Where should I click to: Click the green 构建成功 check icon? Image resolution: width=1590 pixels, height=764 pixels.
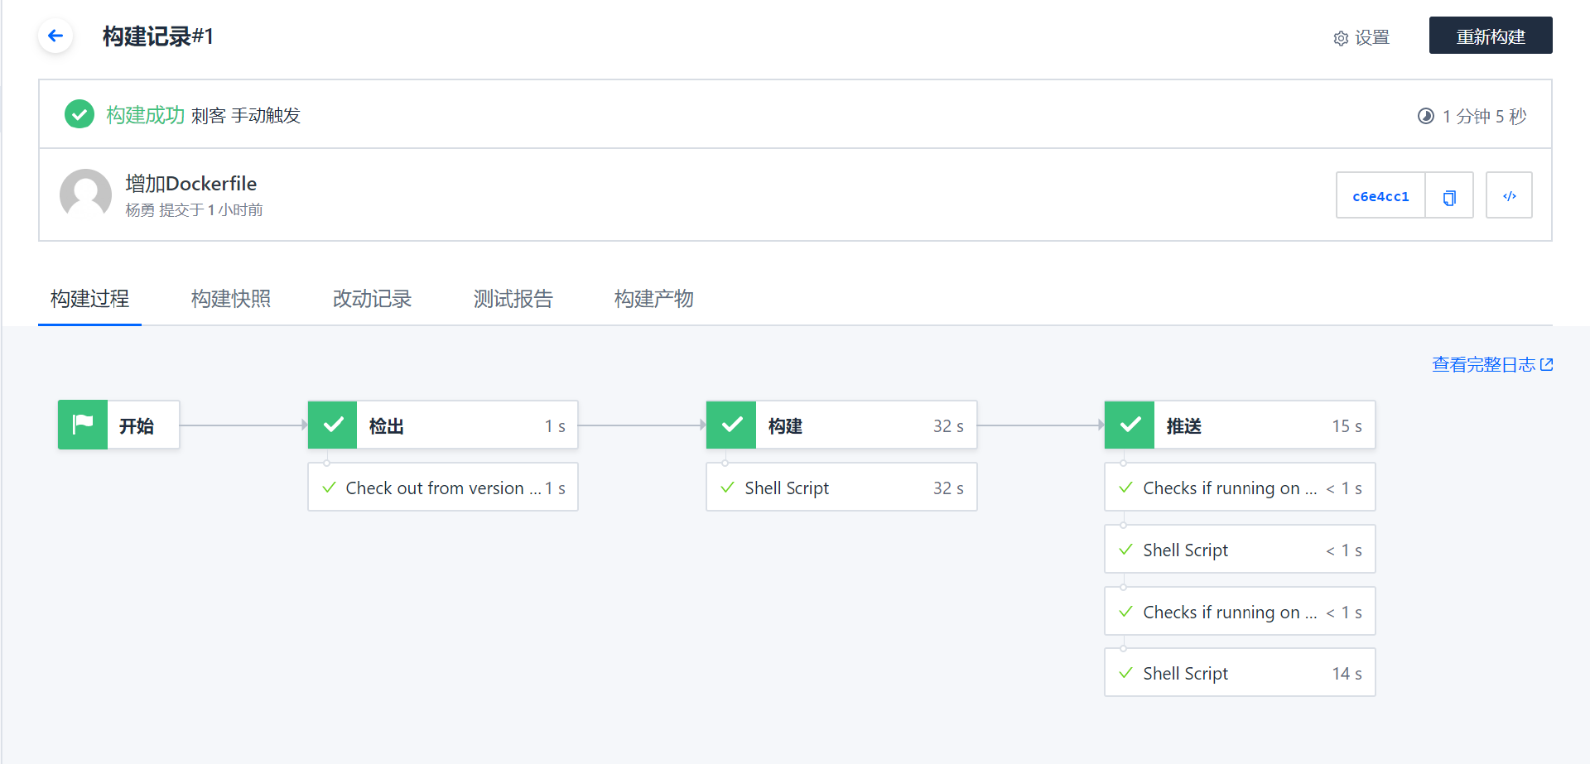point(79,114)
